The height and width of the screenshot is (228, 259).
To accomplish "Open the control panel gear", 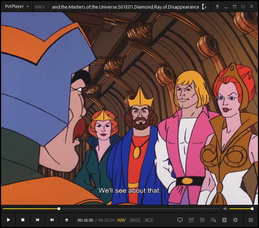I will (x=235, y=220).
